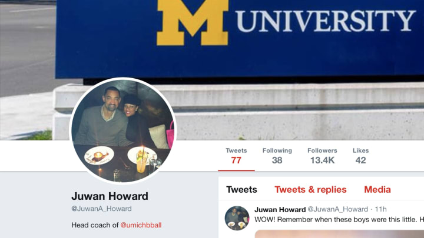The height and width of the screenshot is (238, 424).
Task: Open the Following list showing 38
Action: click(277, 156)
